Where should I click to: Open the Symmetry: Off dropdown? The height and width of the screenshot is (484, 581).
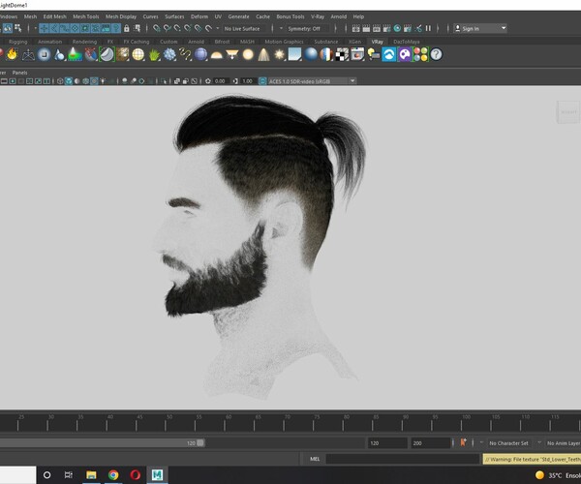[308, 28]
